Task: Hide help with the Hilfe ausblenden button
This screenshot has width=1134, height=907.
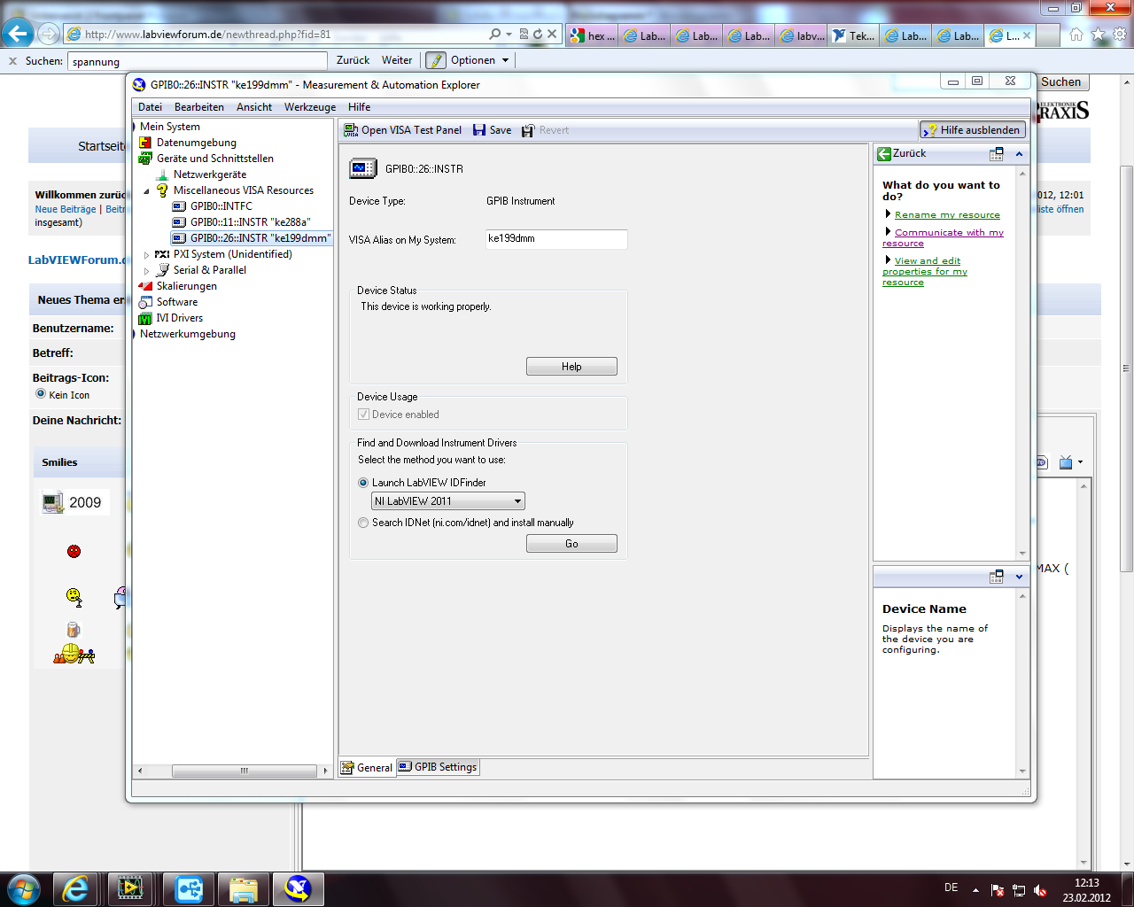Action: tap(973, 130)
